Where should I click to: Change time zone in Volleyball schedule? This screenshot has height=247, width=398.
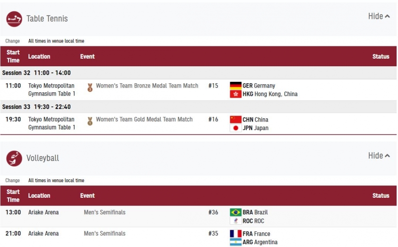[12, 180]
